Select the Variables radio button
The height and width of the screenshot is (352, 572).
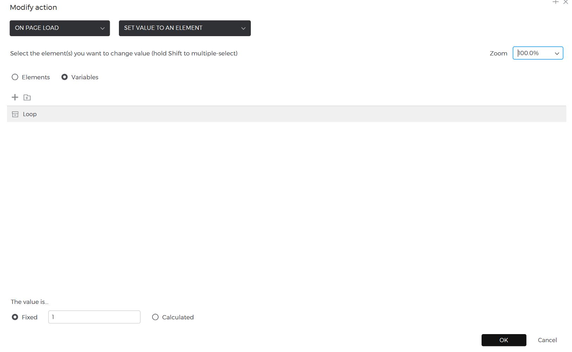(64, 77)
